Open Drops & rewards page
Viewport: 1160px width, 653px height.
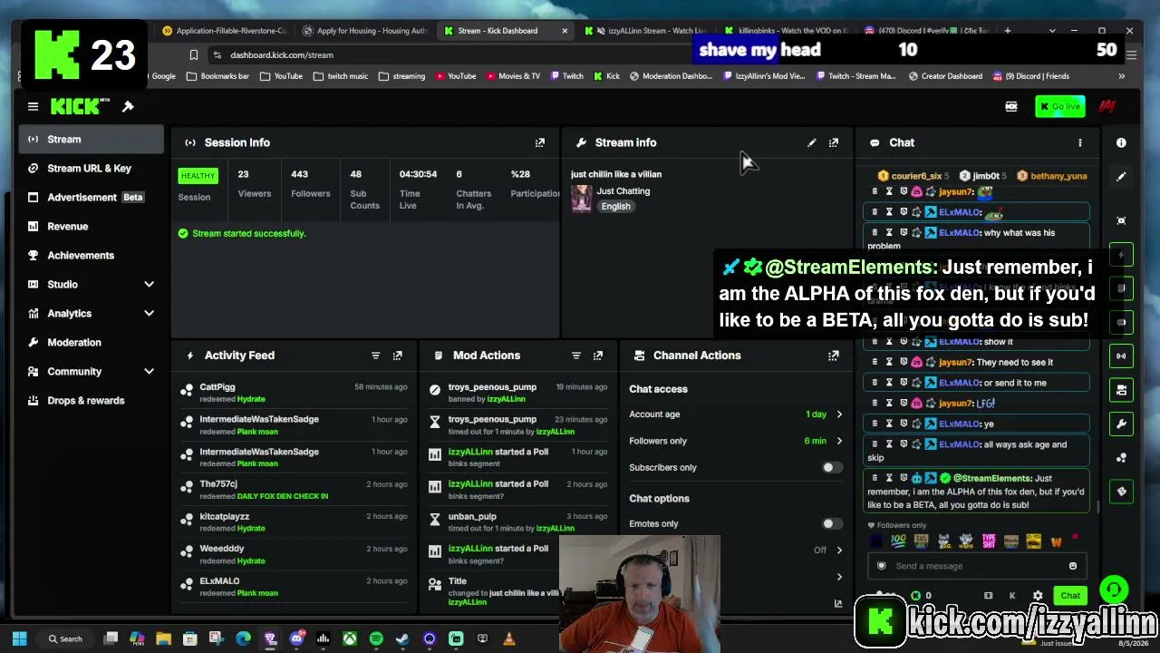pyautogui.click(x=91, y=400)
